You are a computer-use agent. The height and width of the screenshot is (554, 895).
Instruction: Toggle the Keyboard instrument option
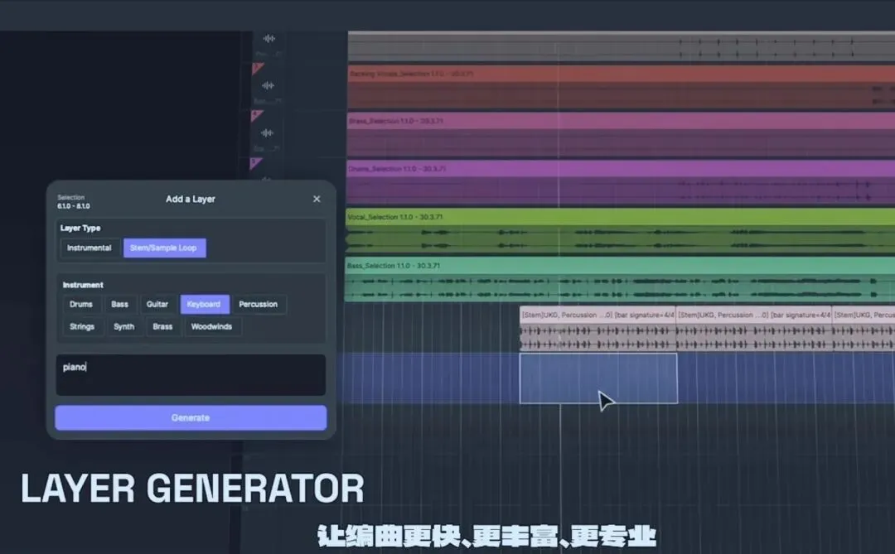tap(205, 305)
